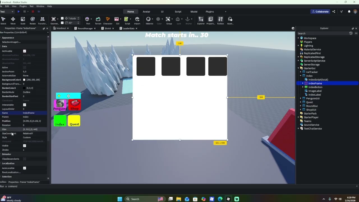This screenshot has width=359, height=202.
Task: Toggle the Archivable checkbox
Action: click(x=24, y=51)
